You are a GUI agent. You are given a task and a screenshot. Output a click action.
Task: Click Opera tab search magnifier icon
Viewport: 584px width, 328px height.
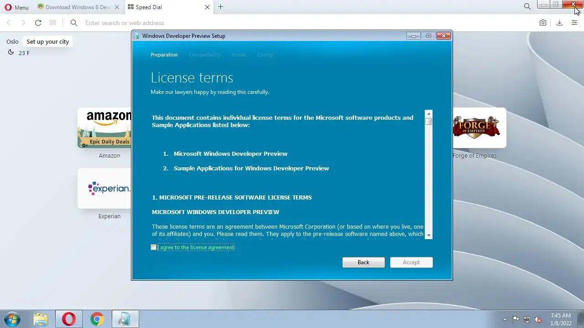527,7
